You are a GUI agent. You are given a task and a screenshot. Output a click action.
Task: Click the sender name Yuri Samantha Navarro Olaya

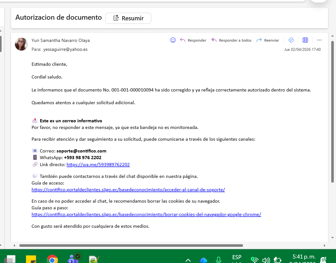click(x=61, y=40)
